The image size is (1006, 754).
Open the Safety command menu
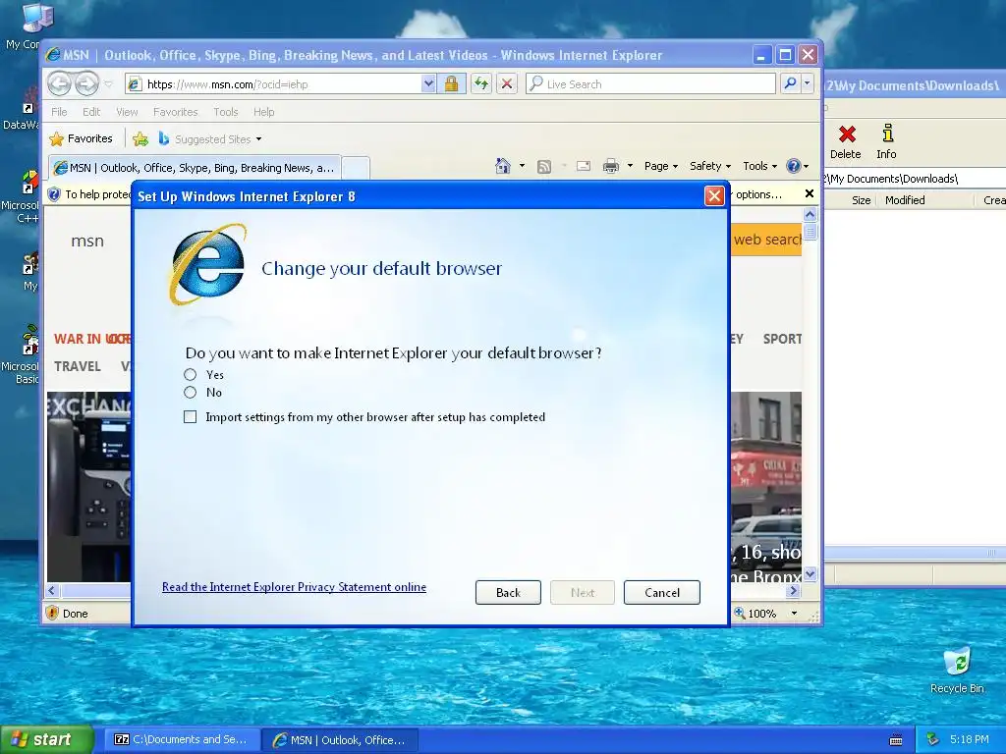click(709, 166)
